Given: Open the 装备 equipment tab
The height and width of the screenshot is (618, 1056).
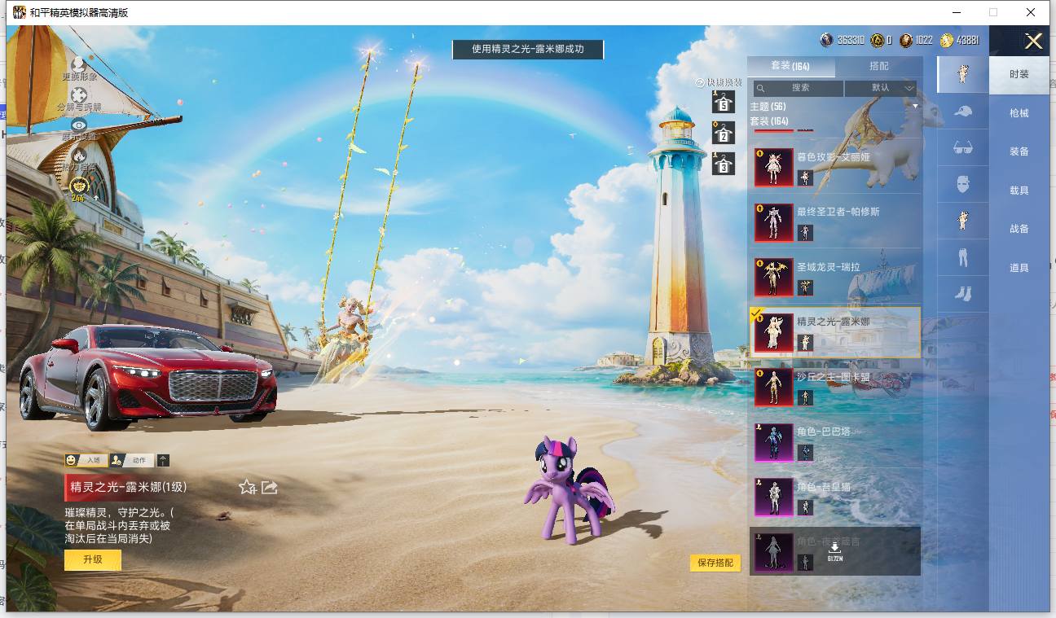Looking at the screenshot, I should point(1019,151).
